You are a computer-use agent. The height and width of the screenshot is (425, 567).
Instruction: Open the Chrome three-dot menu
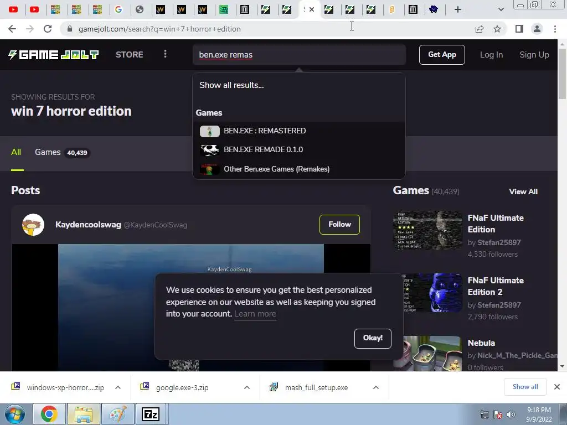pyautogui.click(x=555, y=29)
